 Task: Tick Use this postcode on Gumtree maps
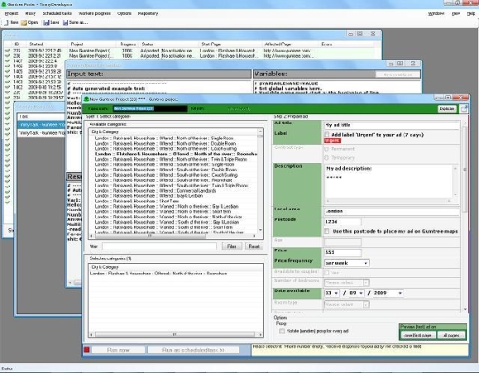(x=326, y=231)
